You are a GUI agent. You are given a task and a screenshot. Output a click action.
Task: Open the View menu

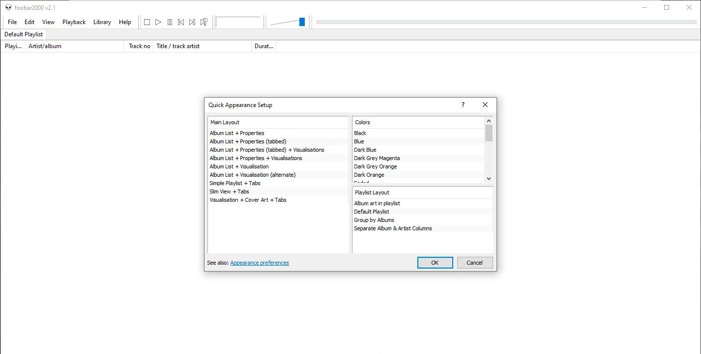48,22
